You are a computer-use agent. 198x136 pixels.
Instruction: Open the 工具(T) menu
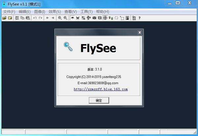pos(86,12)
